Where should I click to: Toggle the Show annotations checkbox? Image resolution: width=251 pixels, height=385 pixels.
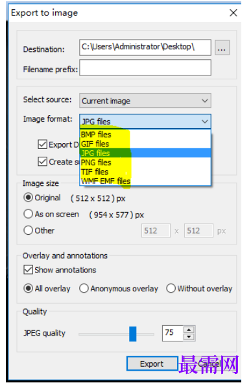point(28,270)
